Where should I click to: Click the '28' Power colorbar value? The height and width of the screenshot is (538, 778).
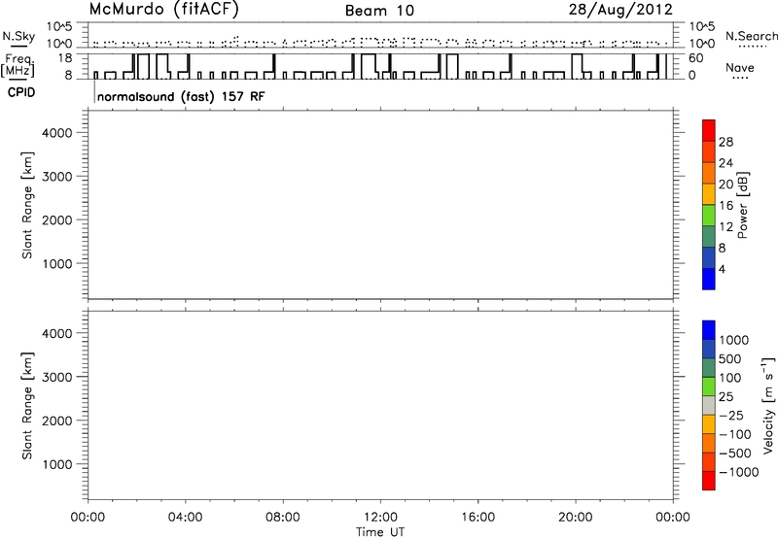coord(725,142)
